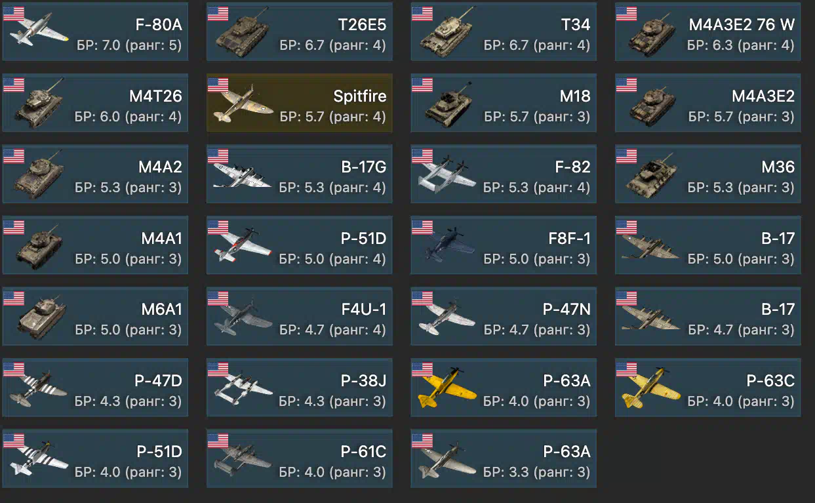The height and width of the screenshot is (503, 815).
Task: Choose the P-61C BR 4.0 card
Action: click(300, 458)
